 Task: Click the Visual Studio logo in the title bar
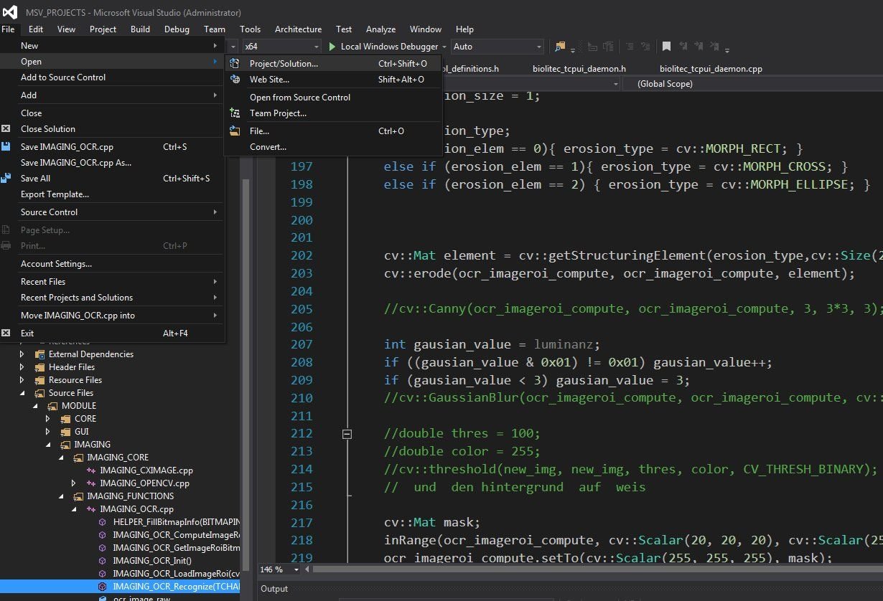[x=10, y=12]
